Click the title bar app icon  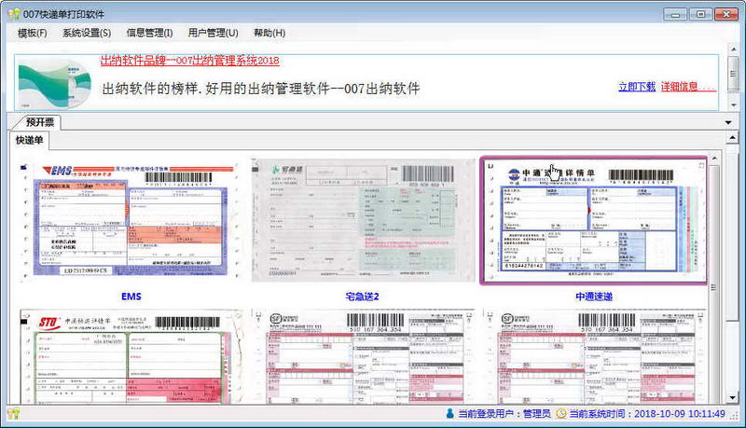pyautogui.click(x=14, y=14)
